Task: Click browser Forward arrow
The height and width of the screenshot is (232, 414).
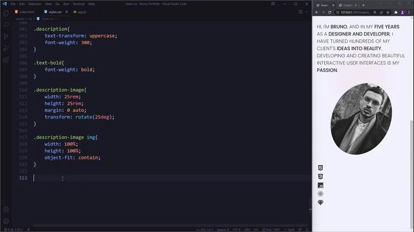Action: [x=323, y=12]
